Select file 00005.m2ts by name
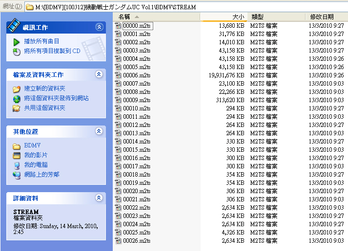This screenshot has width=348, height=251. 137,67
